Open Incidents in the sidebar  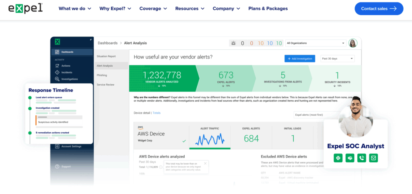67,72
